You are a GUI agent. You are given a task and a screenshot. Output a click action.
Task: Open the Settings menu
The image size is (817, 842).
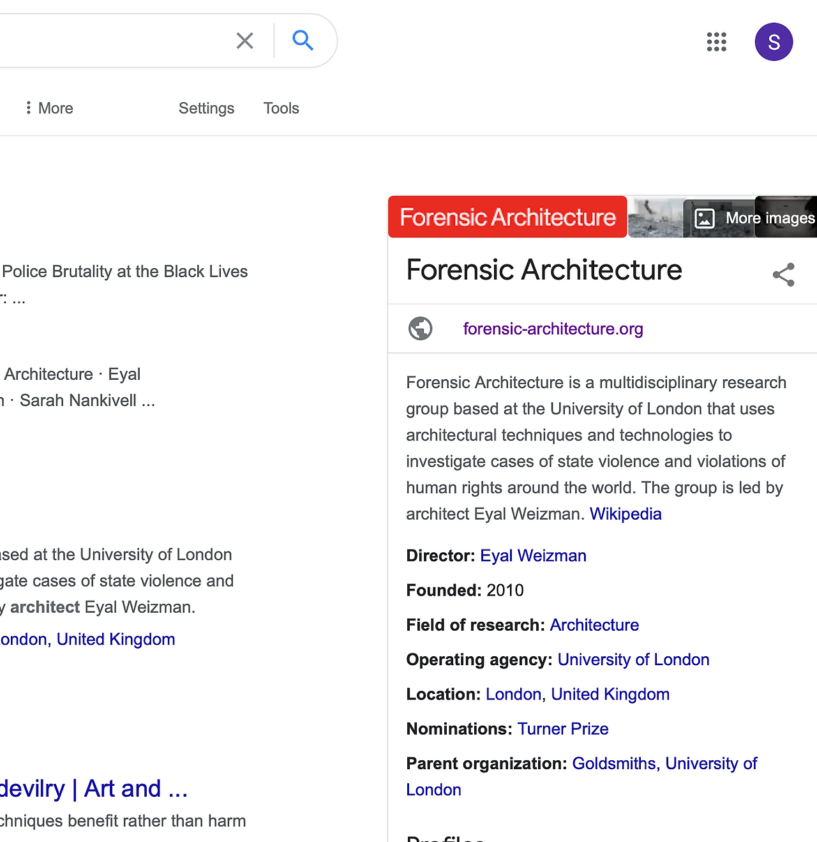coord(206,109)
